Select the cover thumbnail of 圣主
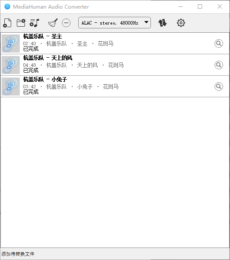The image size is (230, 260). tap(11, 43)
